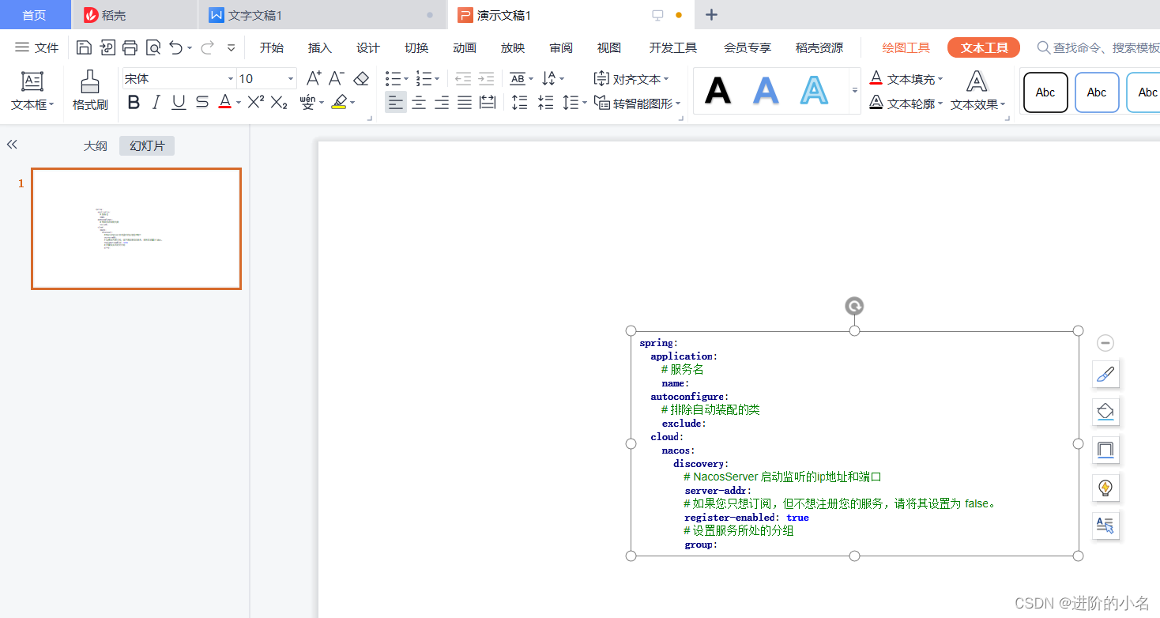Expand the bullet list dropdown
This screenshot has height=618, width=1160.
tap(406, 78)
